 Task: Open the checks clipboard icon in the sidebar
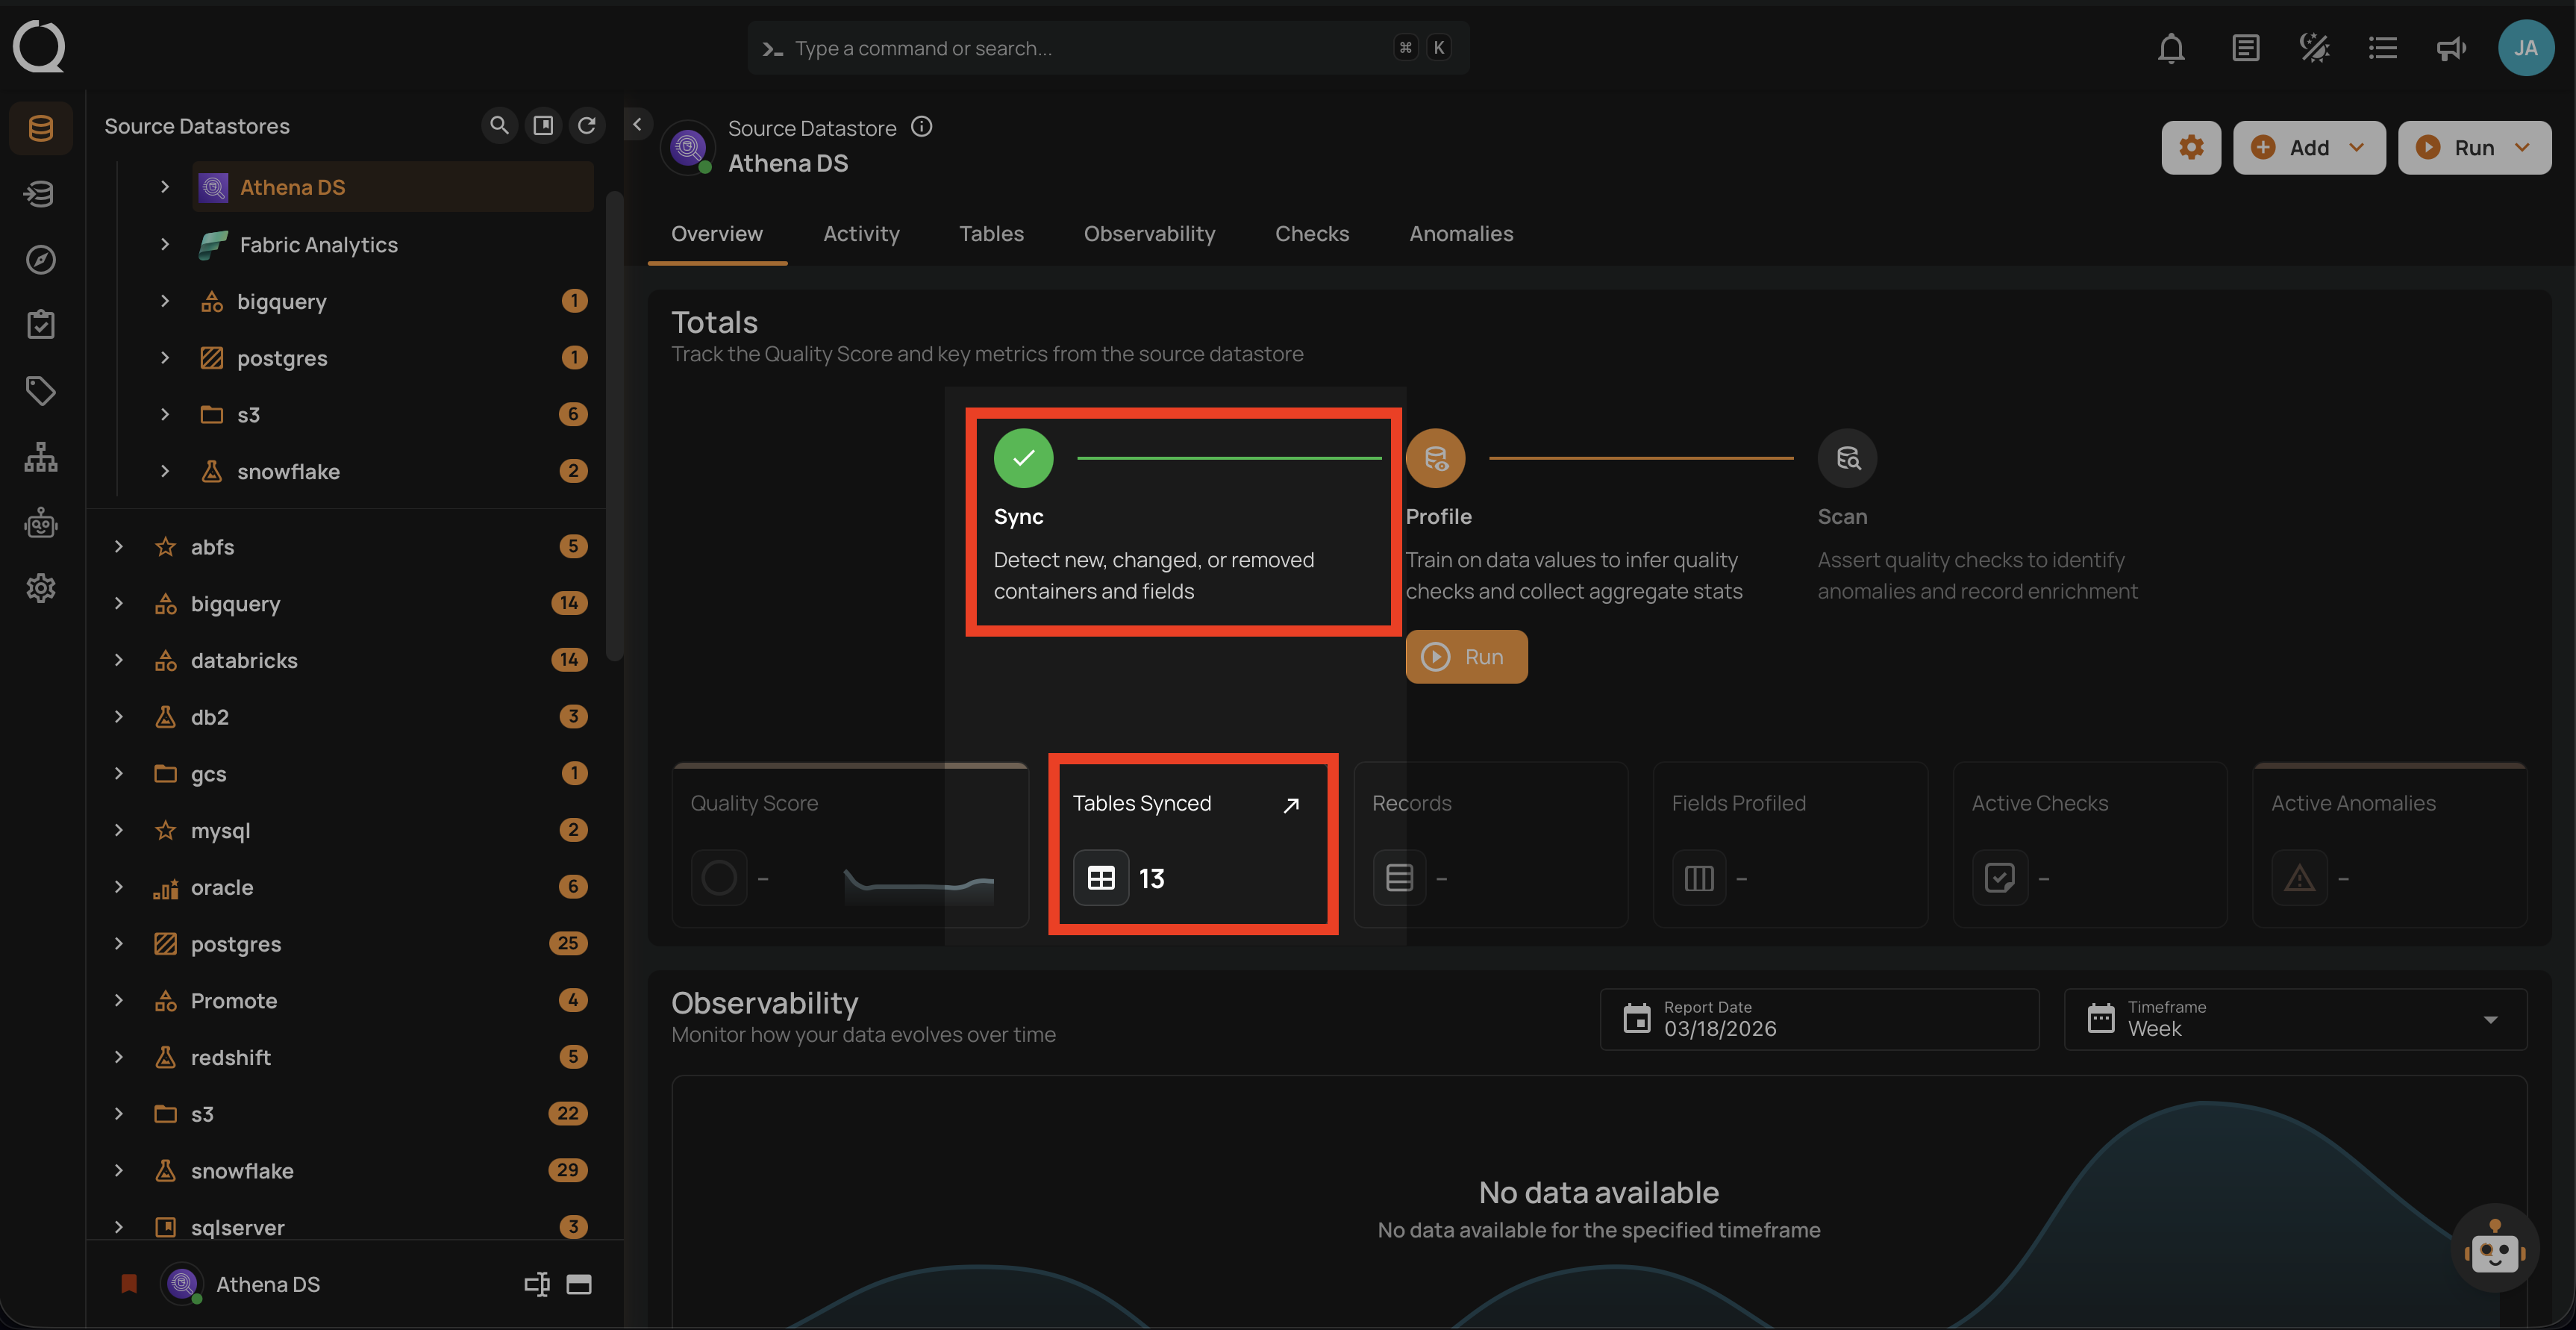pos(40,323)
